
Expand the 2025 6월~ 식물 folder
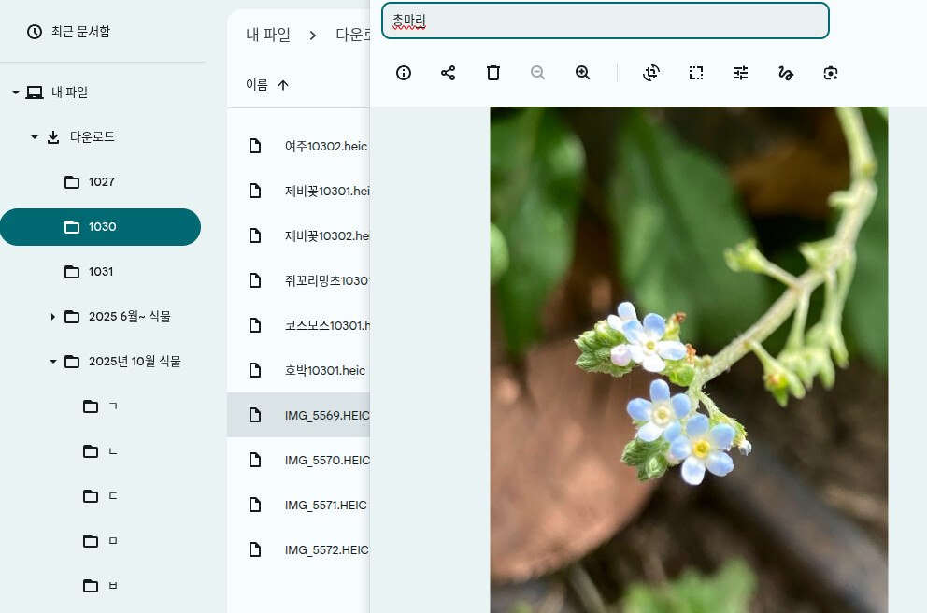tap(53, 317)
